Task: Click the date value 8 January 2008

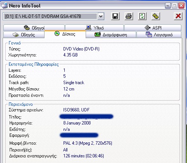Action: (x=77, y=123)
